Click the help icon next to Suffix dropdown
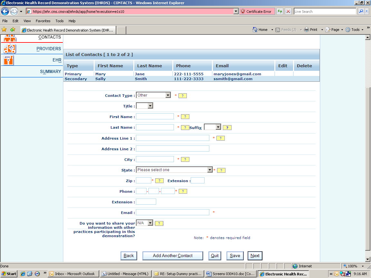The image size is (371, 278). [227, 128]
